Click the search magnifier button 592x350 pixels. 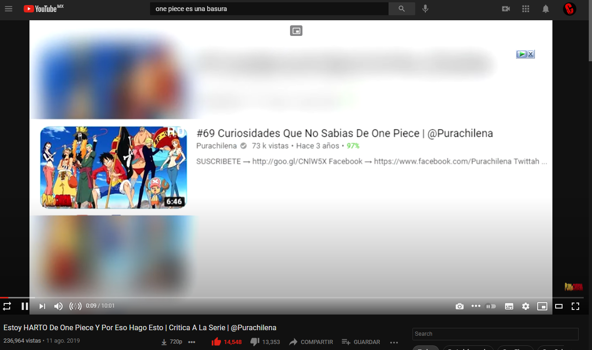(401, 9)
